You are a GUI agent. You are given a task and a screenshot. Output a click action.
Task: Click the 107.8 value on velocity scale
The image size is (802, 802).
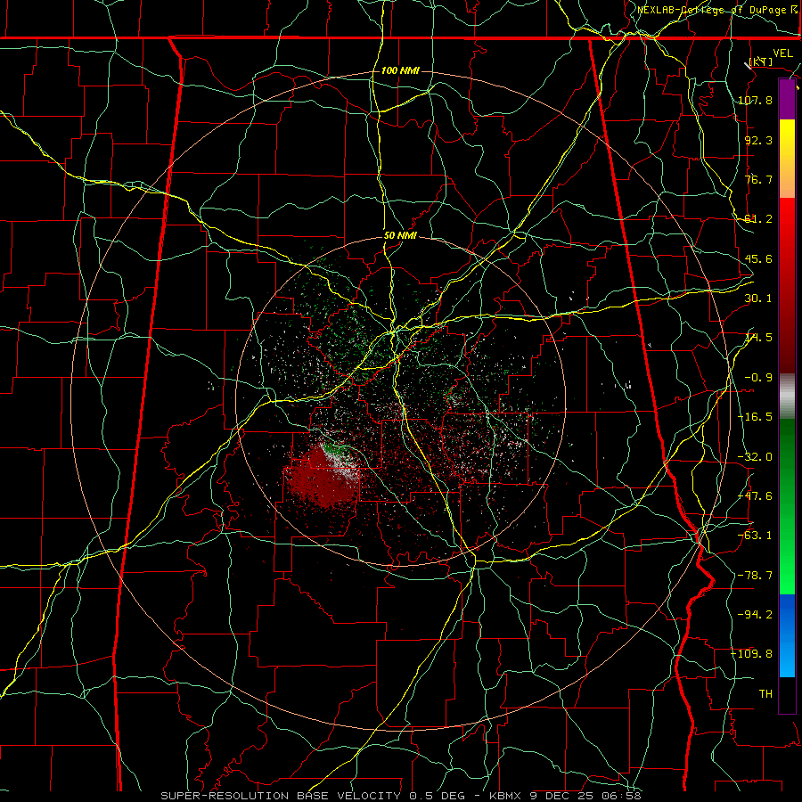pos(756,100)
